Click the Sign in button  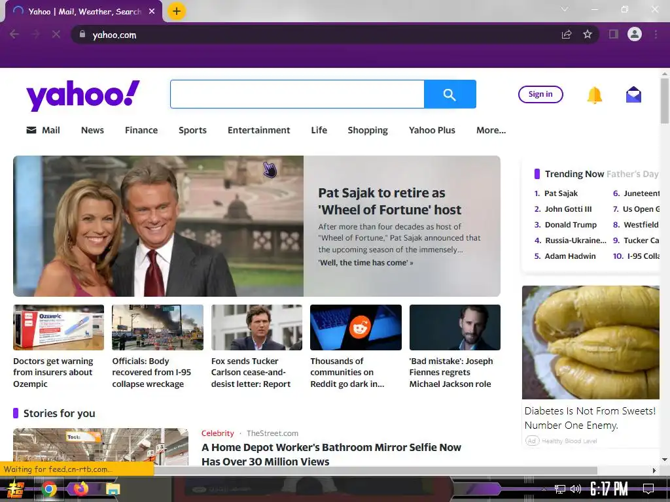coord(540,94)
